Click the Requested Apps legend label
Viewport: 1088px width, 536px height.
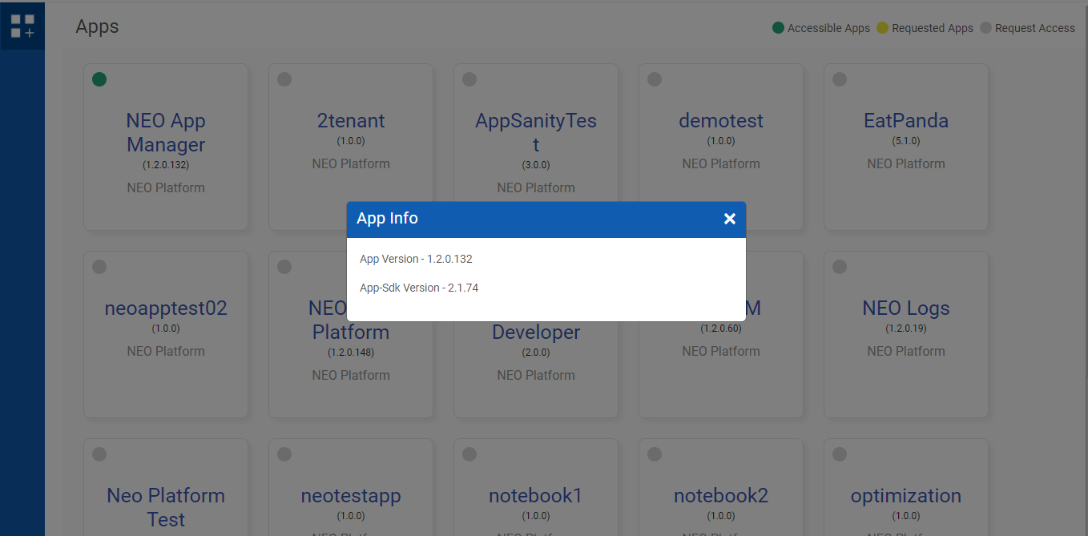933,28
